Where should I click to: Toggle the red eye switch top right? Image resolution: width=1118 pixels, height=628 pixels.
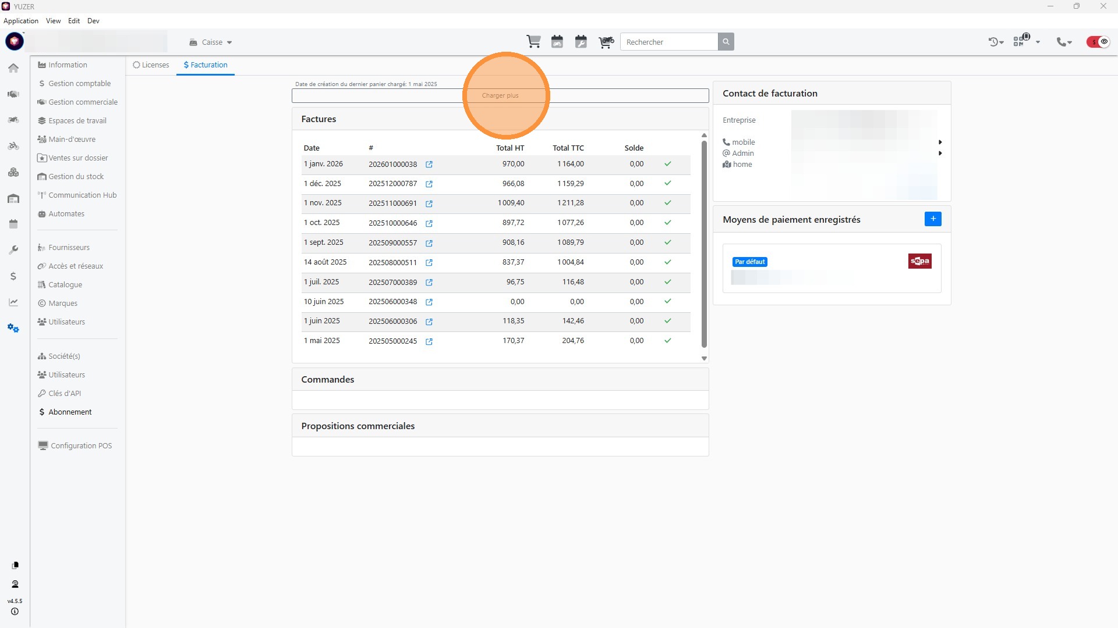click(x=1098, y=42)
